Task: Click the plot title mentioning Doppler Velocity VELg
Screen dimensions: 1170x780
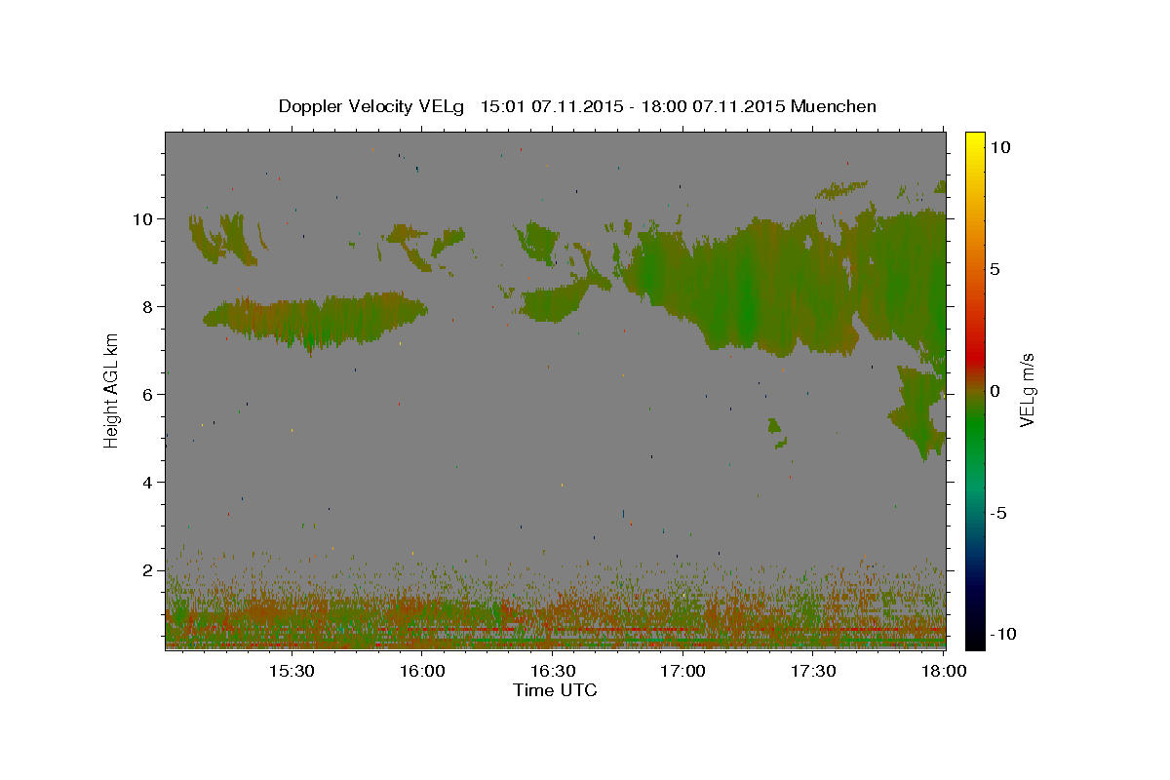Action: pos(577,106)
